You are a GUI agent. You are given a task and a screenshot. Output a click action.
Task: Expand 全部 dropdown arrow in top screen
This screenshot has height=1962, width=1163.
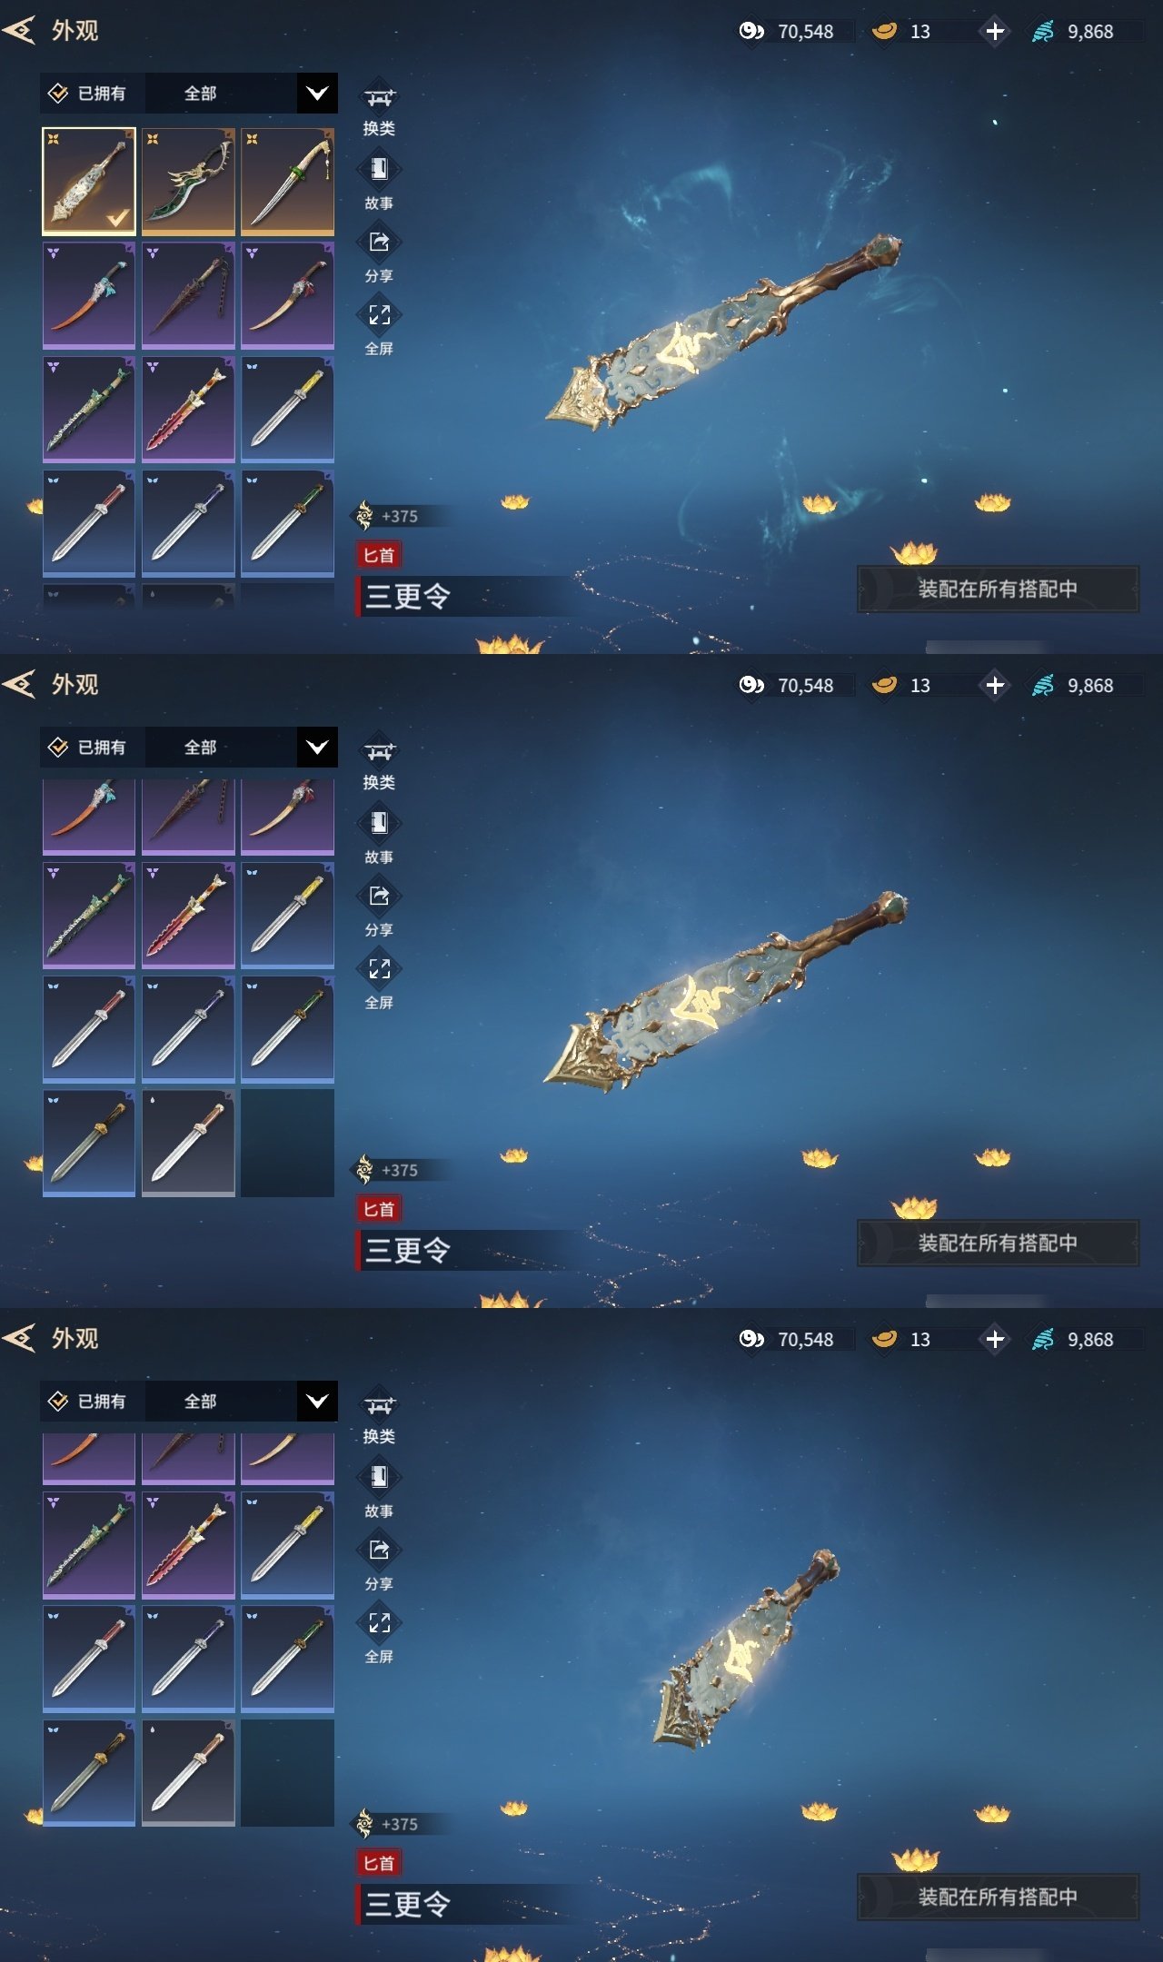pyautogui.click(x=317, y=93)
